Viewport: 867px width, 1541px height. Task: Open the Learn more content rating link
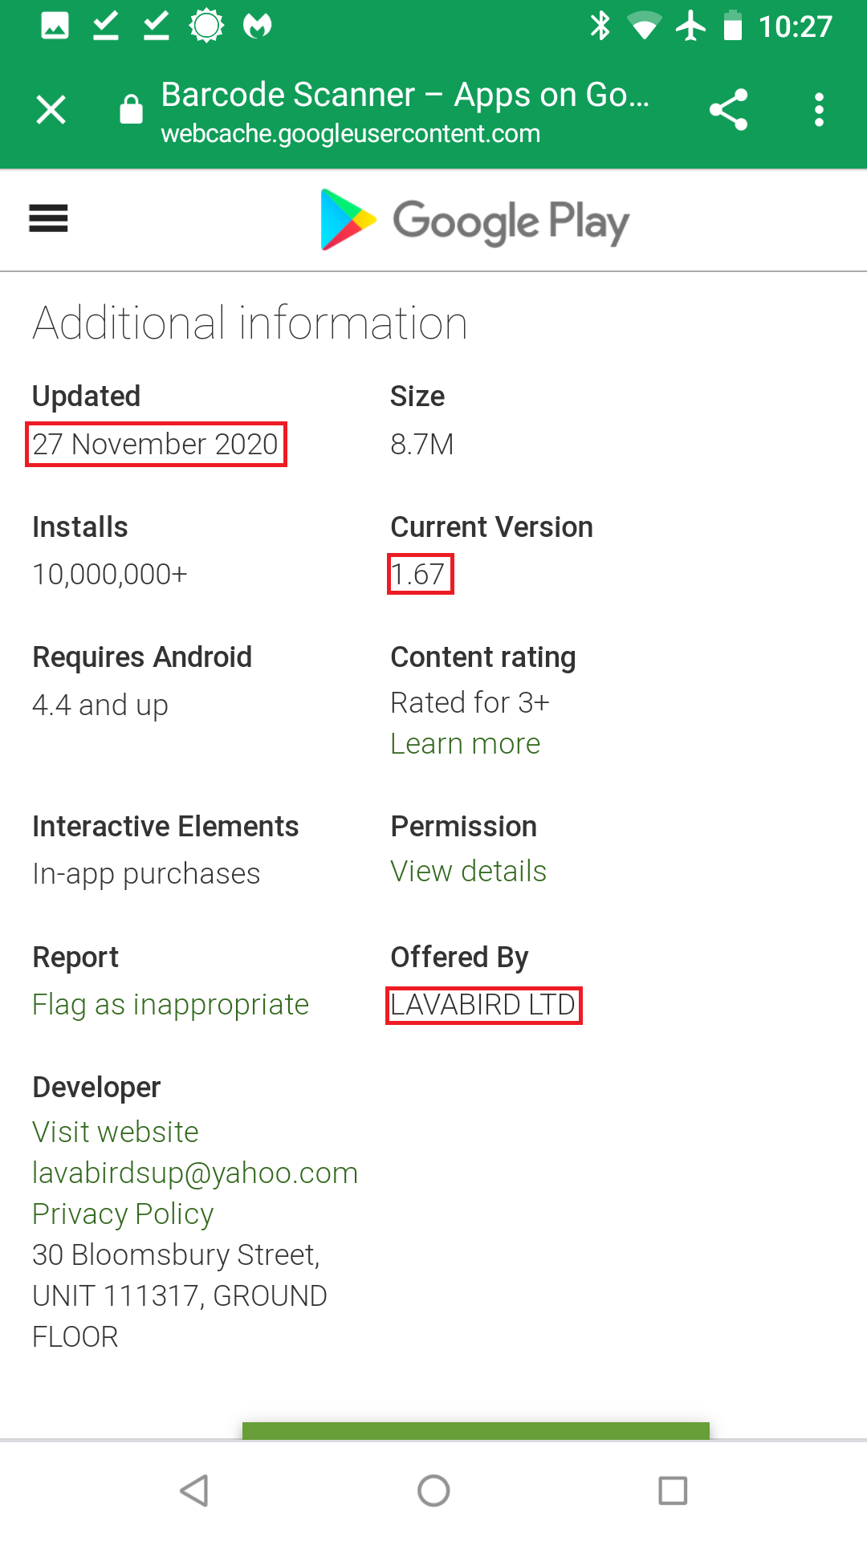[465, 744]
